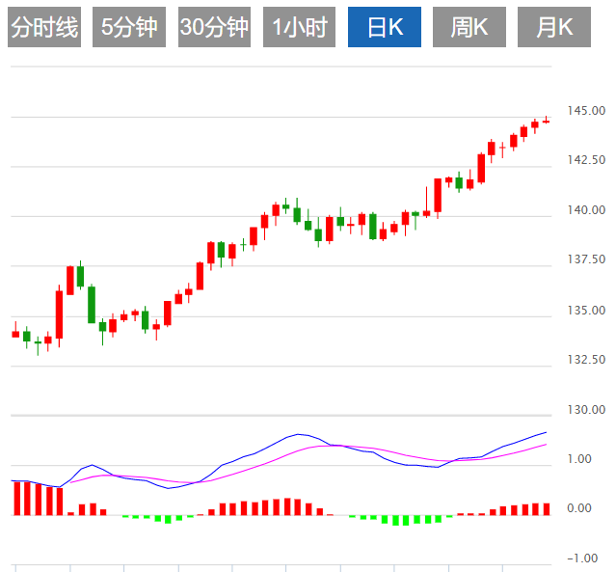This screenshot has width=616, height=572.
Task: Pick the 135.00 price level label
Action: (586, 311)
